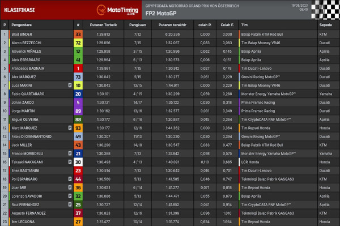Viewport: 340px width, 226px height.
Task: Sort by the Celah F. column header
Action: 227,25
